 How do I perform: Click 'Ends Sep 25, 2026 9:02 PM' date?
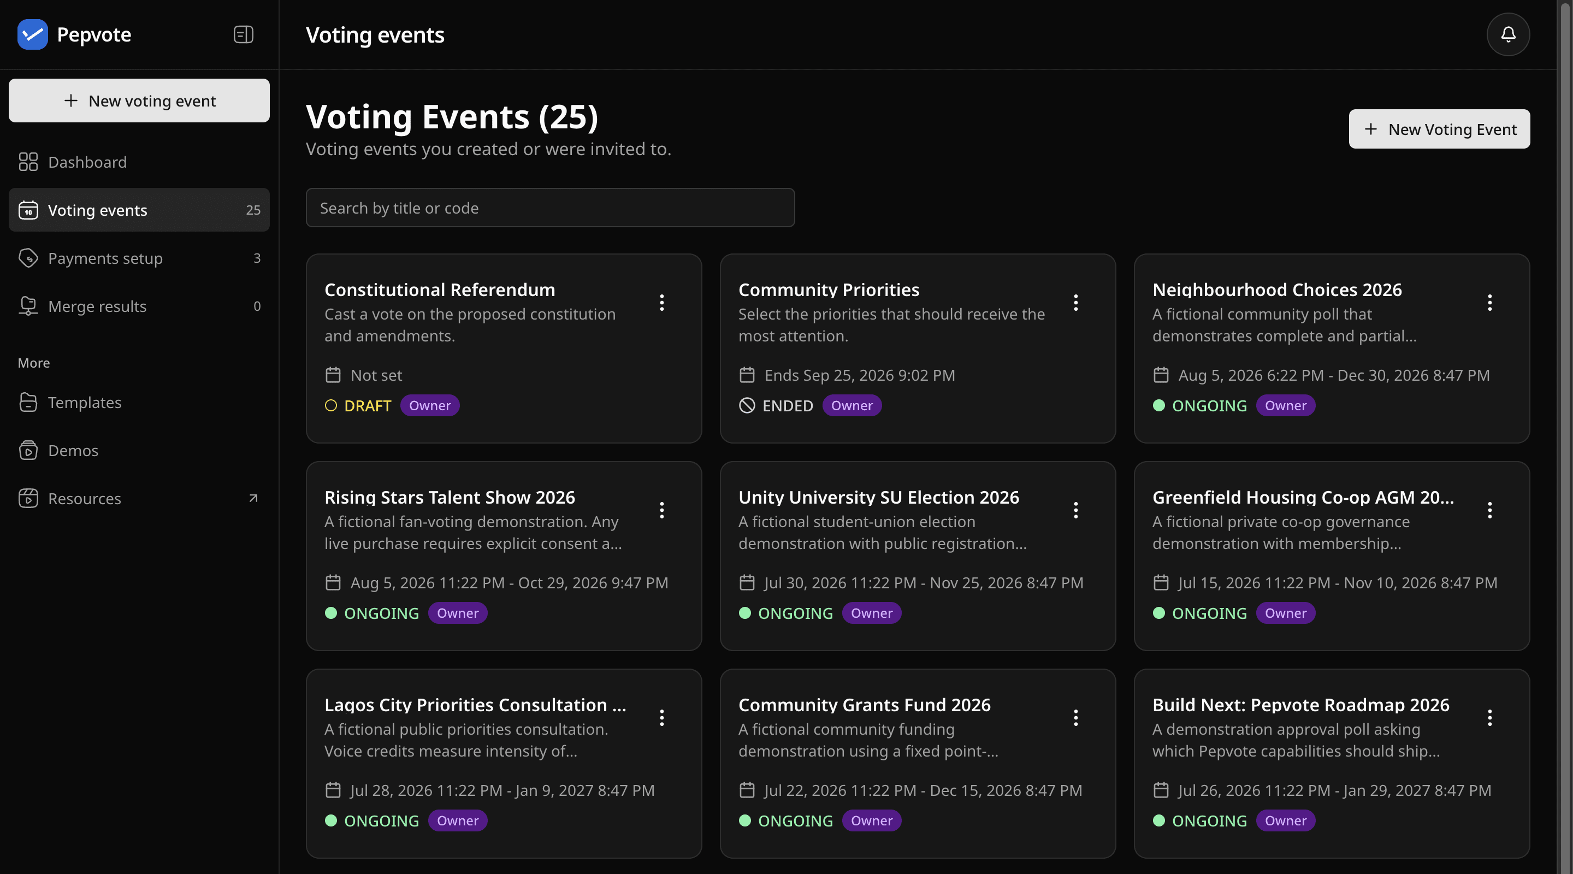pyautogui.click(x=860, y=375)
